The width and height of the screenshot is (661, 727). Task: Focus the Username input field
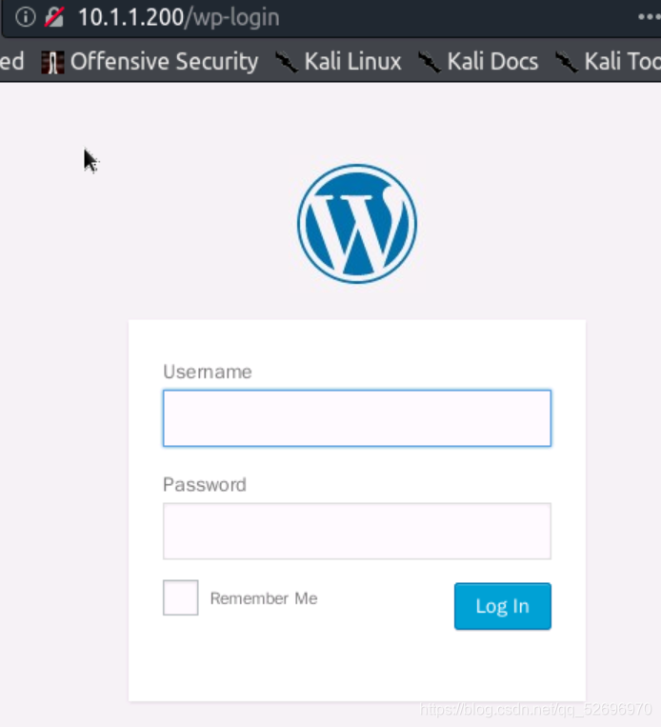point(357,418)
